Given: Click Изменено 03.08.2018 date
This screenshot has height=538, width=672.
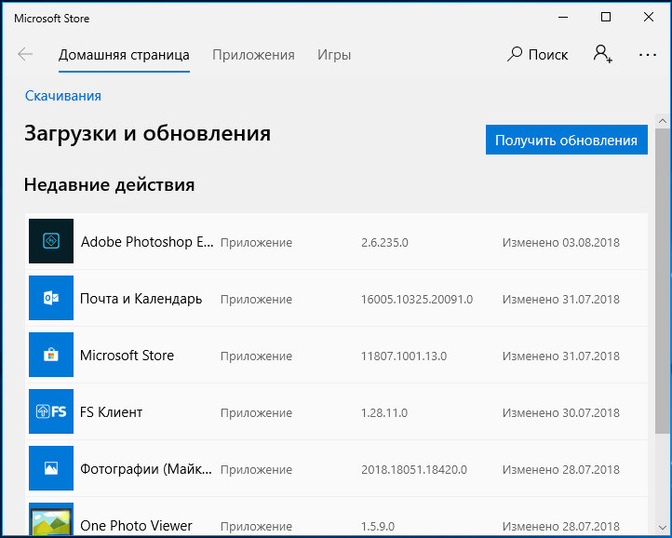Looking at the screenshot, I should click(561, 243).
